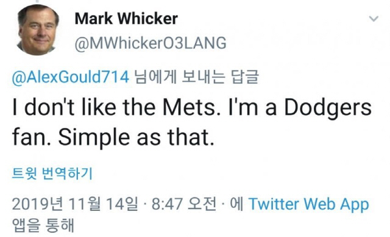Click the 8:47 오전 timestamp
The image size is (390, 237).
[184, 204]
